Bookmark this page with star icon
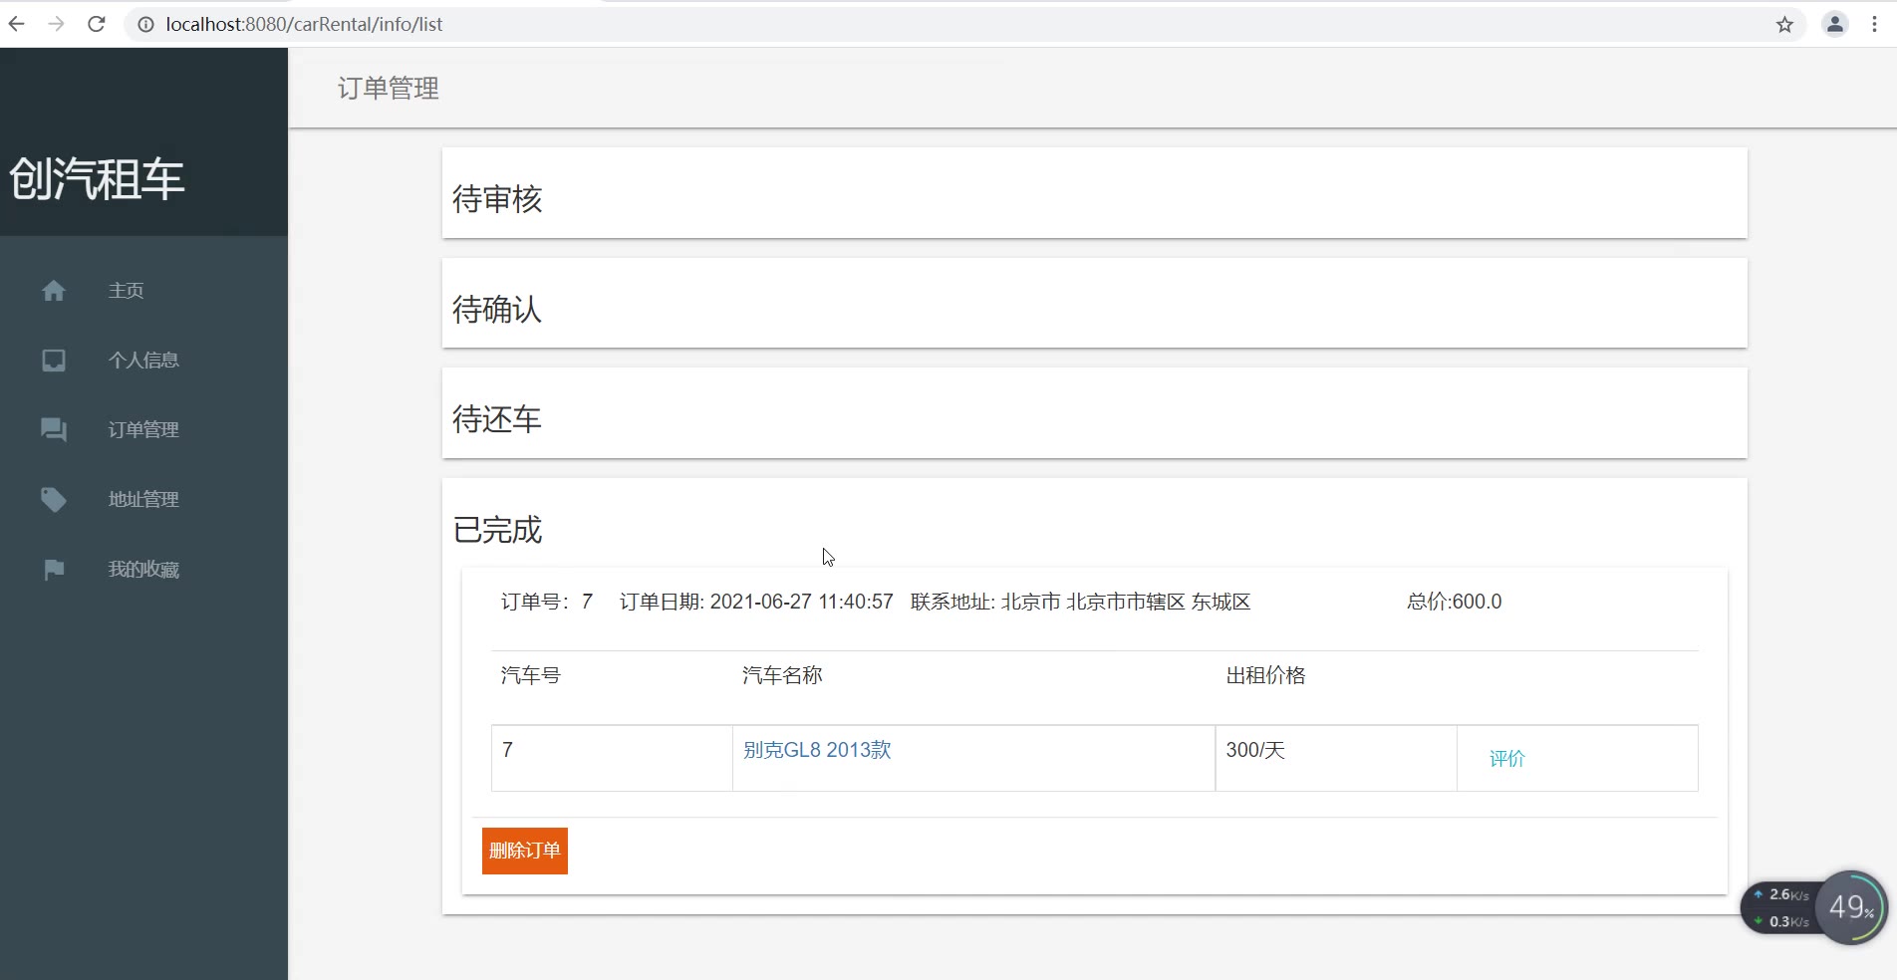 tap(1784, 24)
